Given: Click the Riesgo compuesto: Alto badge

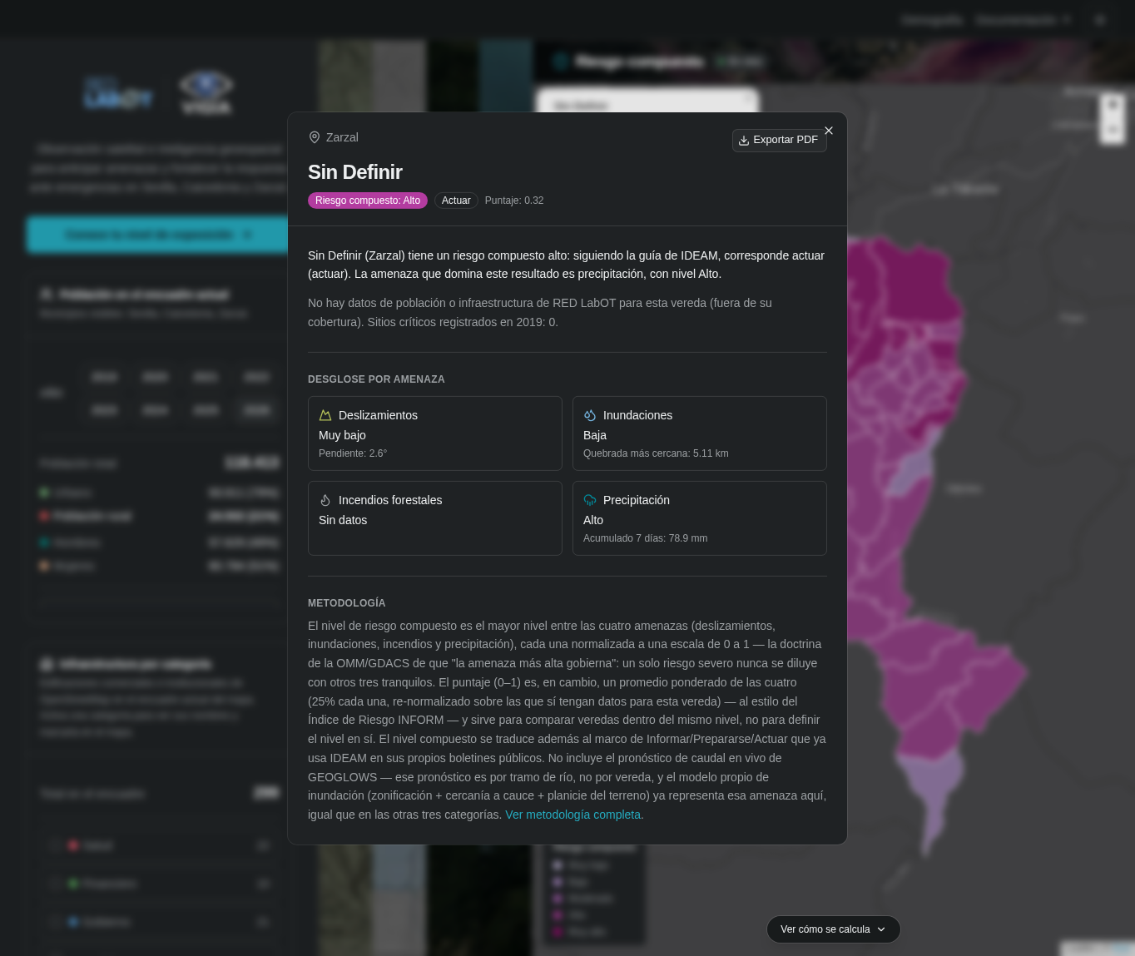Looking at the screenshot, I should pos(368,201).
